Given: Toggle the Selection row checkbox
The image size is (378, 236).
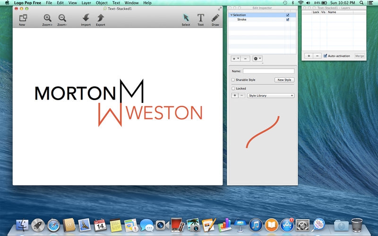Looking at the screenshot, I should 288,15.
